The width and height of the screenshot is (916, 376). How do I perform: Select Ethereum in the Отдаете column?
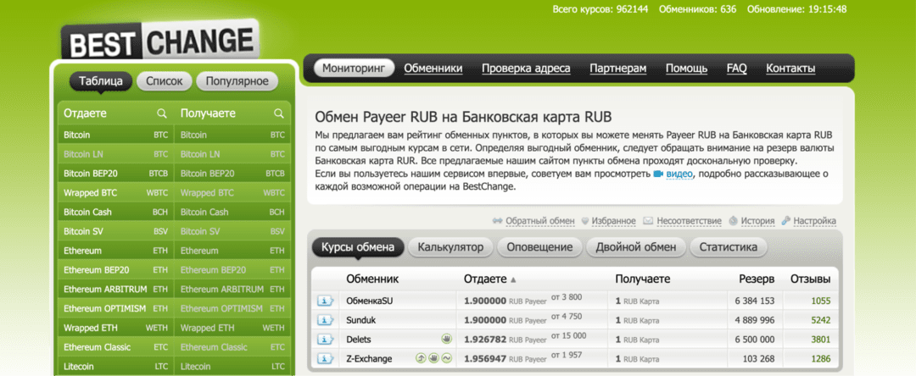tap(115, 251)
